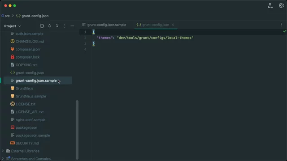Click package.json npm icon

pyautogui.click(x=12, y=127)
